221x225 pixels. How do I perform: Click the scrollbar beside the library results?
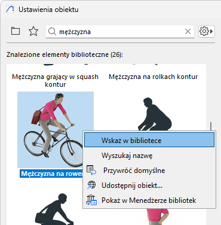pos(211,127)
